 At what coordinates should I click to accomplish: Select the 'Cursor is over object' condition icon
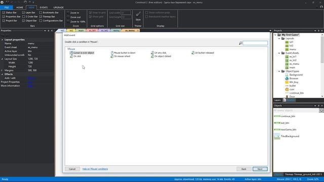point(71,53)
